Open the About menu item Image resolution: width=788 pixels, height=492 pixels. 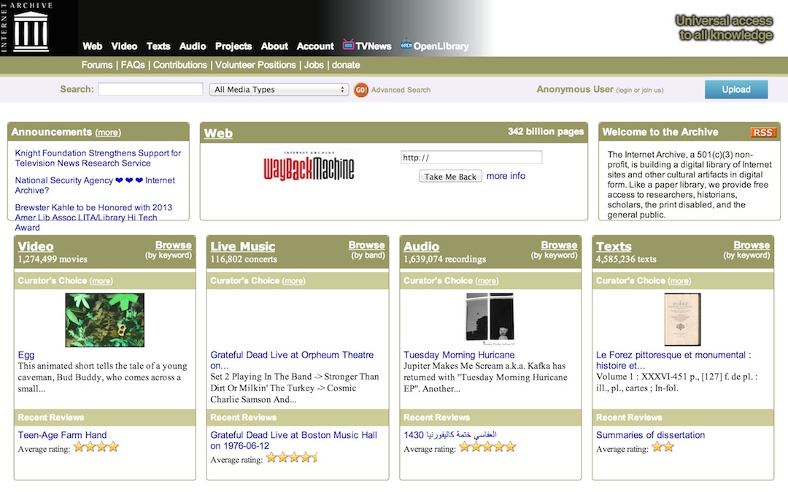click(274, 46)
